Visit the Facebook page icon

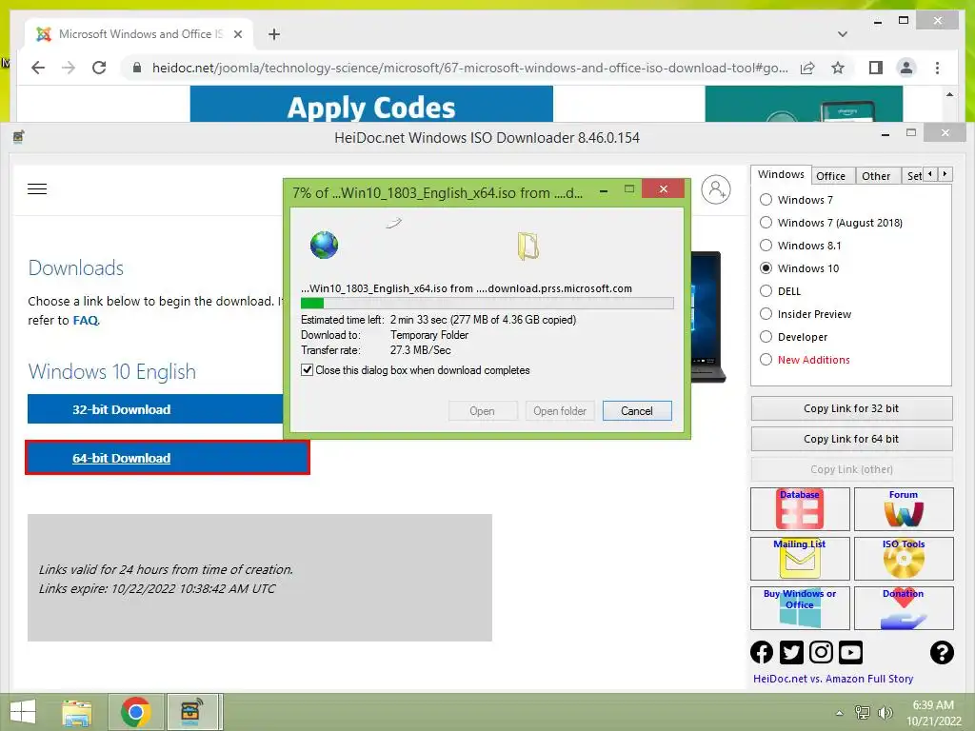pyautogui.click(x=762, y=652)
